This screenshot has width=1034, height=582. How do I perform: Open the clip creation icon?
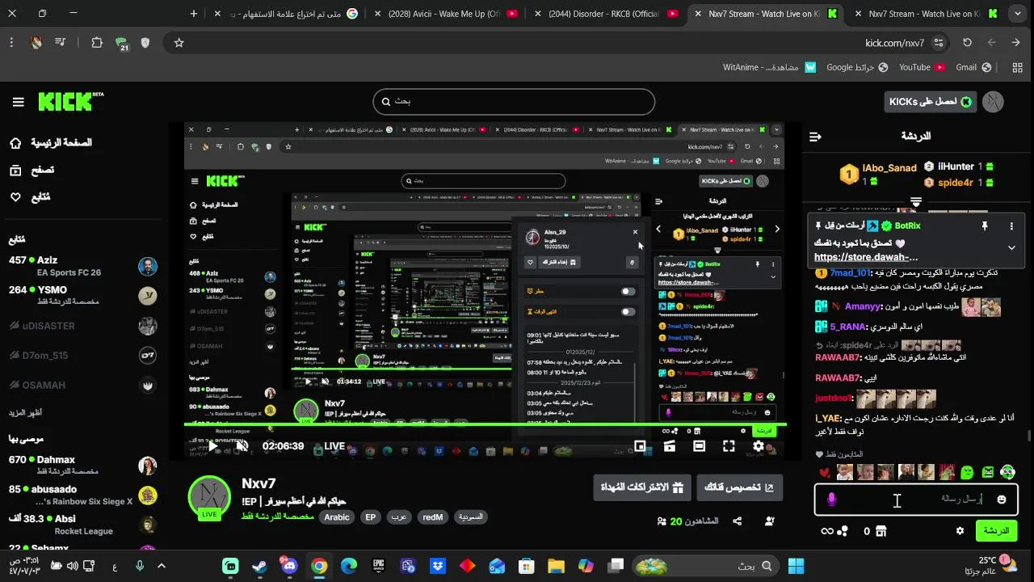[x=669, y=446]
